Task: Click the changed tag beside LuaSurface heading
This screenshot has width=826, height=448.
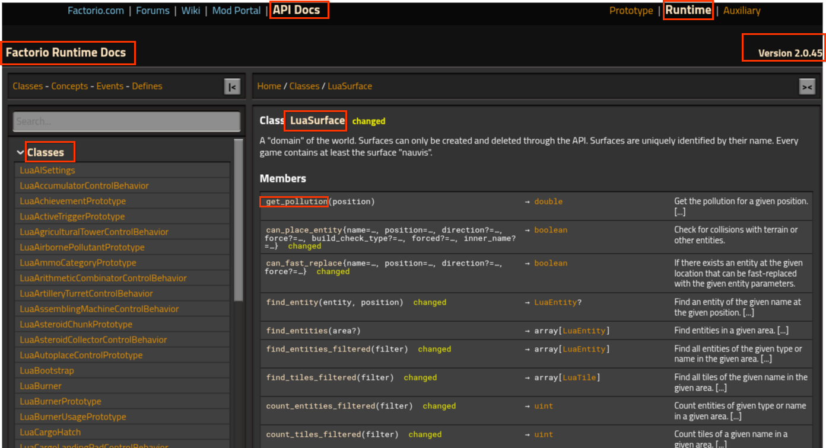Action: click(368, 121)
